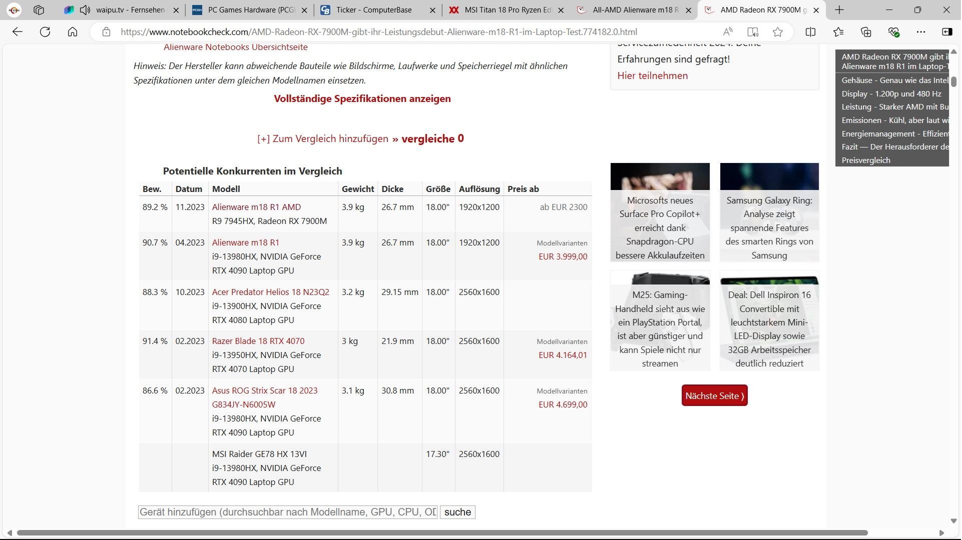Viewport: 962px width, 540px height.
Task: Click the Nächste Seite button
Action: pyautogui.click(x=714, y=396)
